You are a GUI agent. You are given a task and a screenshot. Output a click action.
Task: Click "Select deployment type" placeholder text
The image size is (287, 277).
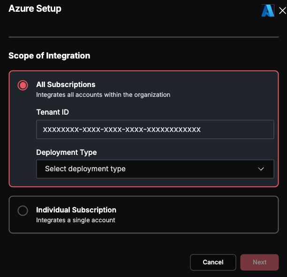85,169
